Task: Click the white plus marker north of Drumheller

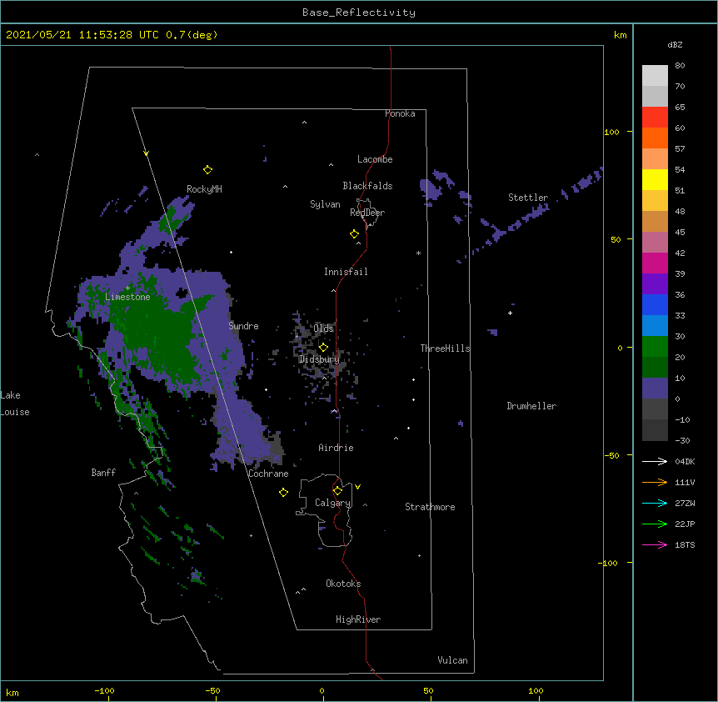Action: pos(510,313)
